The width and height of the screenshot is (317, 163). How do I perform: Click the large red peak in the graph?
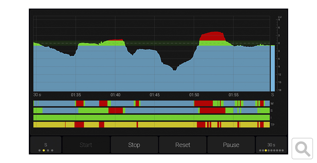213,36
